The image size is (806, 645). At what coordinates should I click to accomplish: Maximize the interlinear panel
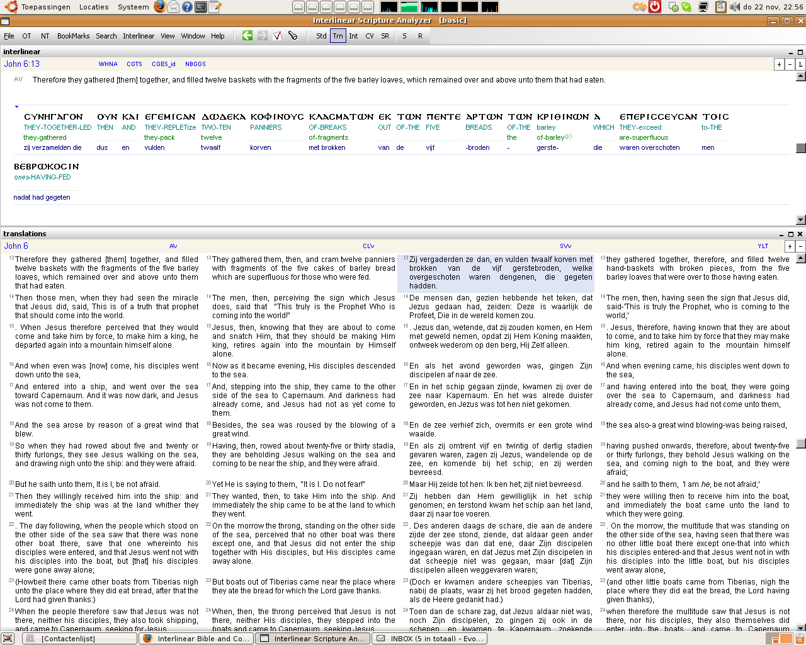(800, 52)
